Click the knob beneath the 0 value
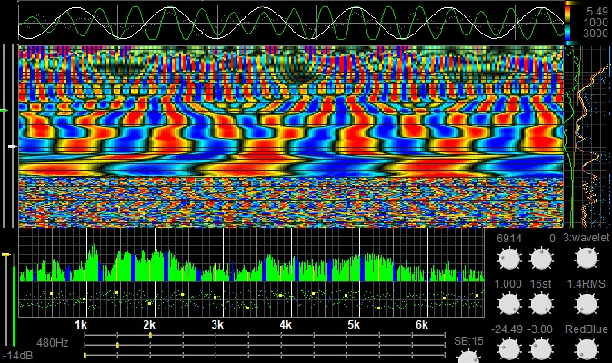This screenshot has height=363, width=612. 541,259
